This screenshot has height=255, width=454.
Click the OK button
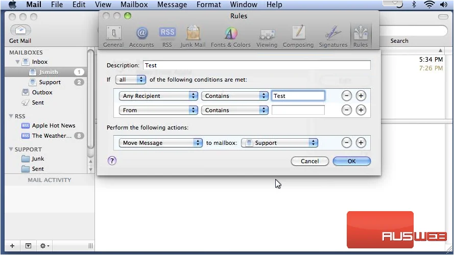click(351, 161)
